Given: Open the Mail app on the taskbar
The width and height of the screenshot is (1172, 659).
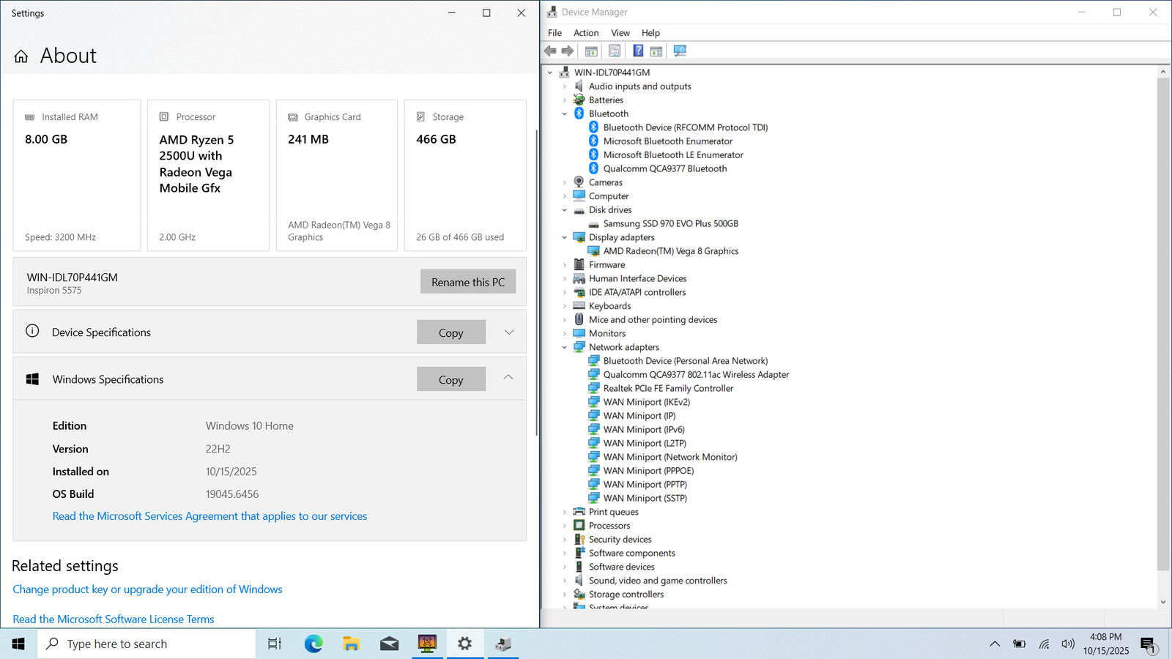Looking at the screenshot, I should (390, 644).
